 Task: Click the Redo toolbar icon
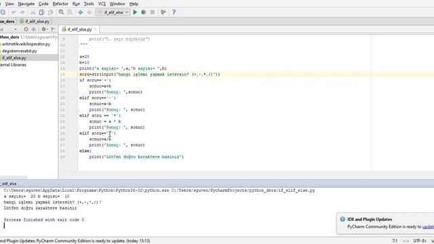[x=22, y=12]
